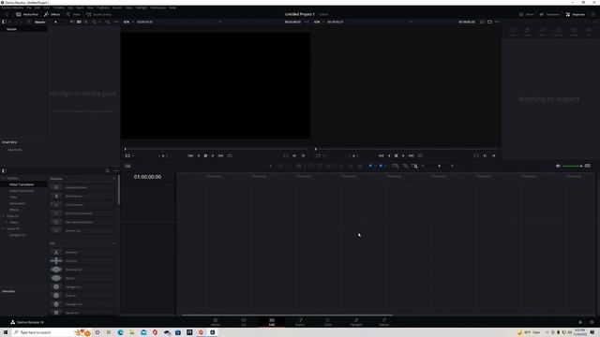Expand the Open FX tree item

click(4, 216)
